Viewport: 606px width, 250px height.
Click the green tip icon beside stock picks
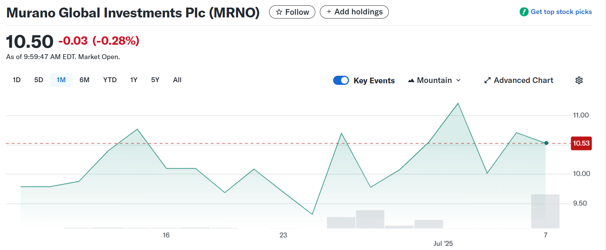[524, 12]
